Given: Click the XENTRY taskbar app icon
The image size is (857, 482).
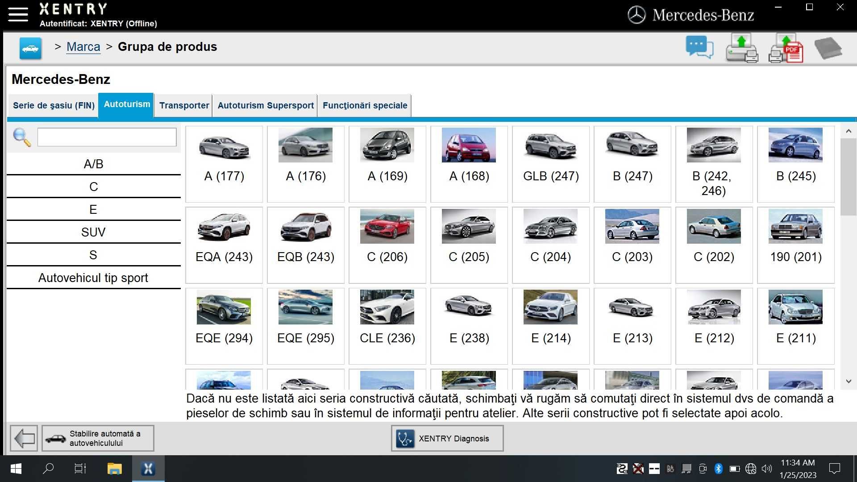Looking at the screenshot, I should [148, 469].
